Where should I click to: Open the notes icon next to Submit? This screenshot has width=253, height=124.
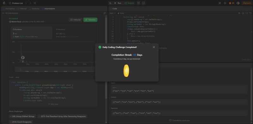[144, 3]
